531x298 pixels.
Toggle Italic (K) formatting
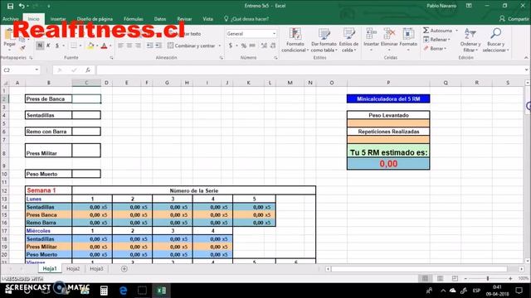(48, 46)
